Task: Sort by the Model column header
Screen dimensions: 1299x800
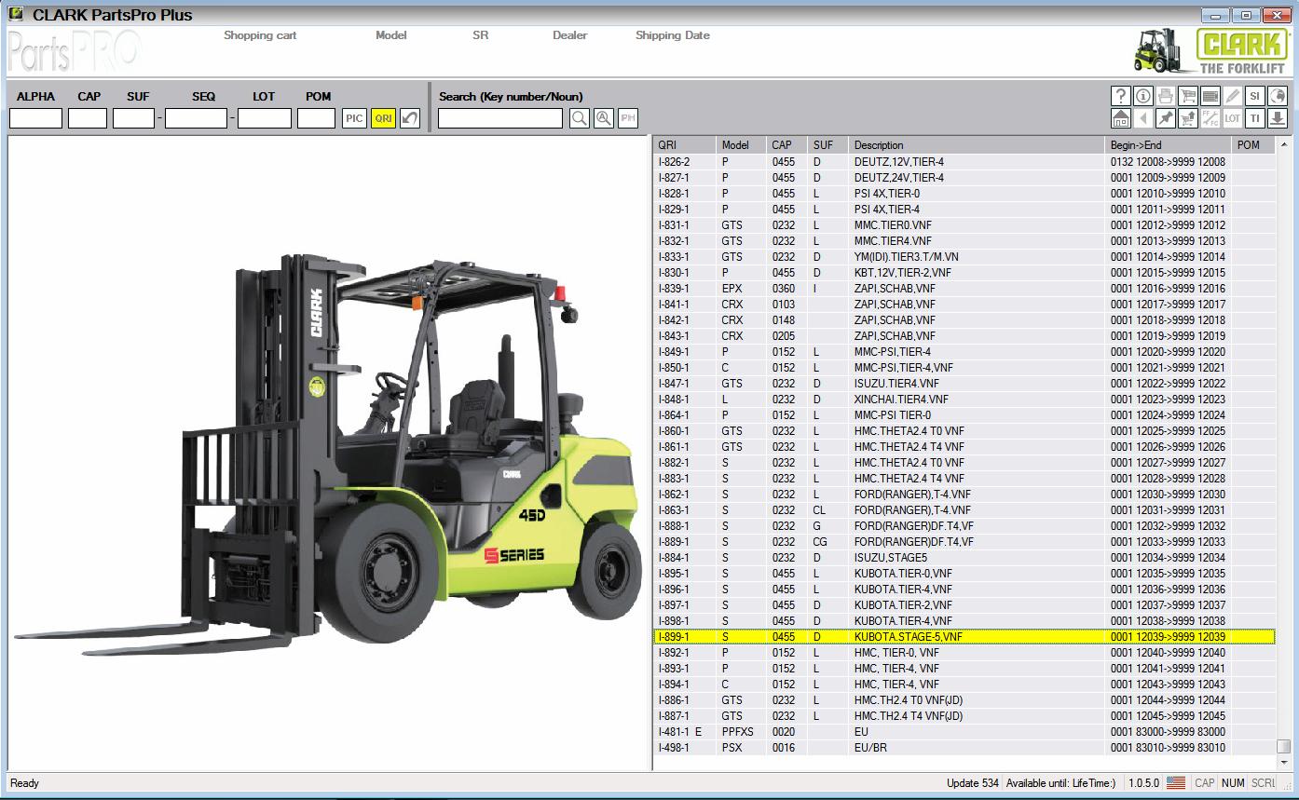Action: (x=742, y=145)
